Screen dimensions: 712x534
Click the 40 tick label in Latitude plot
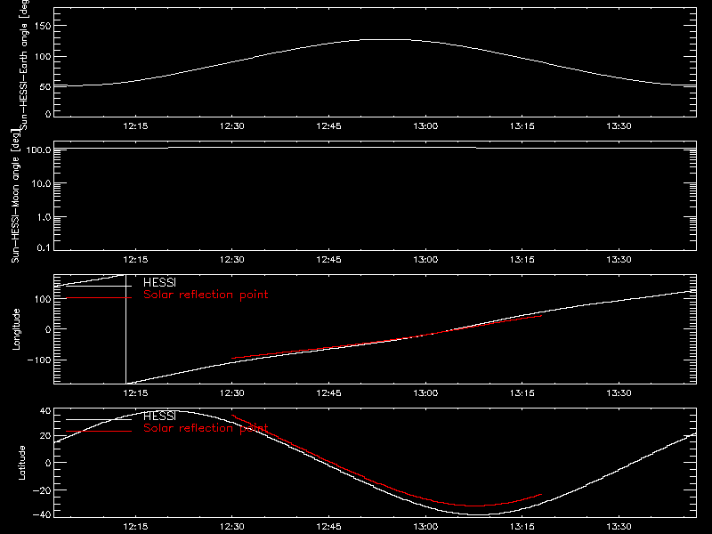45,411
